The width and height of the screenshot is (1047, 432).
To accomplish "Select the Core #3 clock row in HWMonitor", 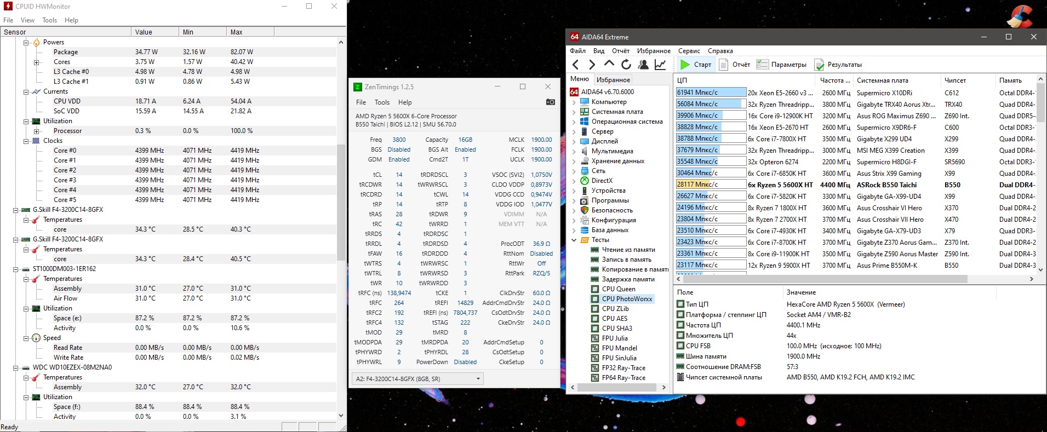I will coord(168,180).
